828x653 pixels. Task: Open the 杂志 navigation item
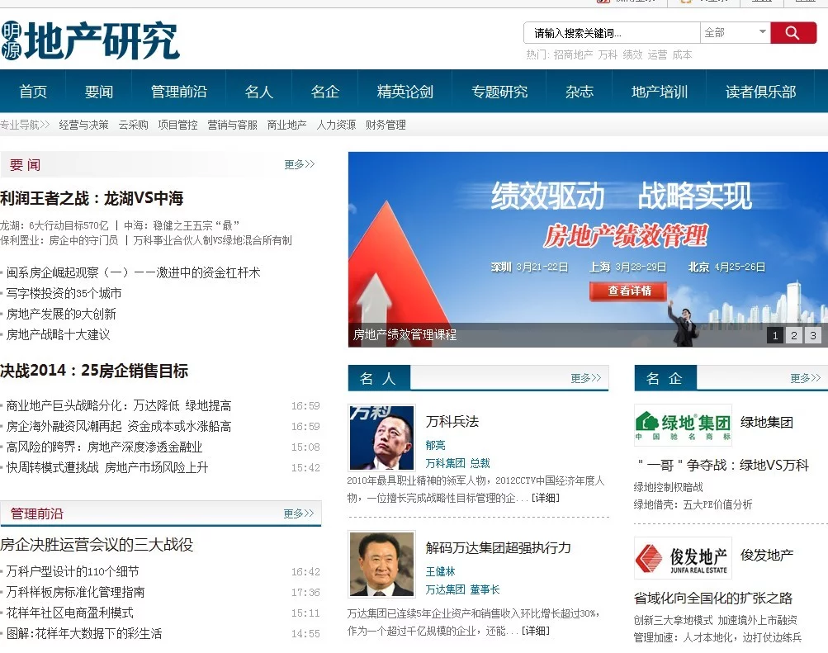coord(580,92)
